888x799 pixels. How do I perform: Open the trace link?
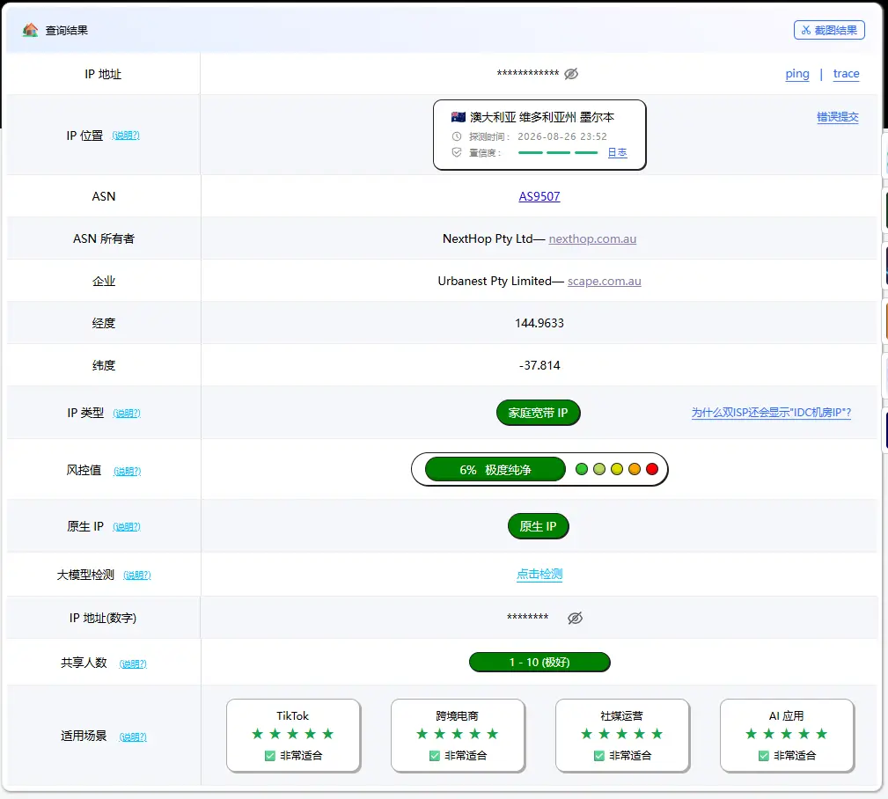(x=846, y=74)
